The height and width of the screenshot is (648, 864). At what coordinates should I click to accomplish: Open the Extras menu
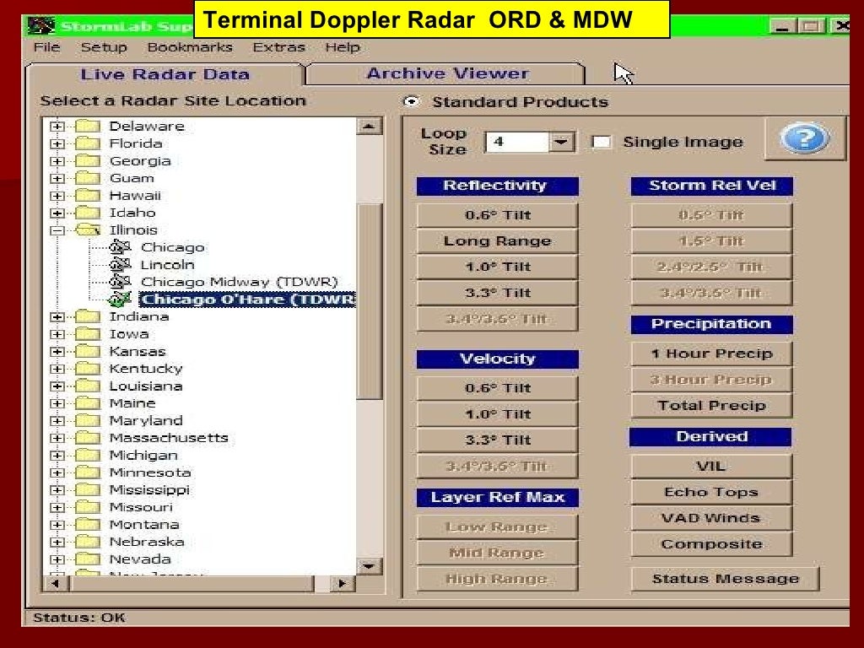[x=278, y=47]
